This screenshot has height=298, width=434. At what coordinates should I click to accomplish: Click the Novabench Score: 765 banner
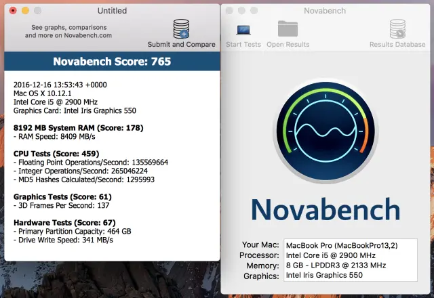[112, 62]
